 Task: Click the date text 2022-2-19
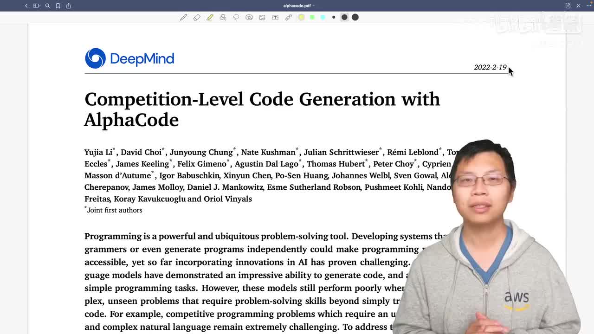pos(490,67)
